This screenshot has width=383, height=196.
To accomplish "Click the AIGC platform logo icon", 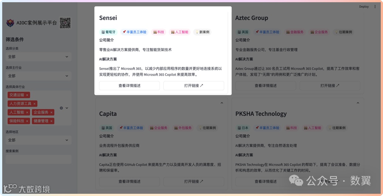I will click(10, 23).
